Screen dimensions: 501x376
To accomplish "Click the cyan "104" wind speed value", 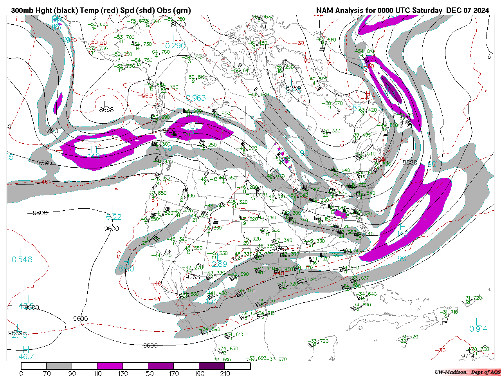I will 212,301.
